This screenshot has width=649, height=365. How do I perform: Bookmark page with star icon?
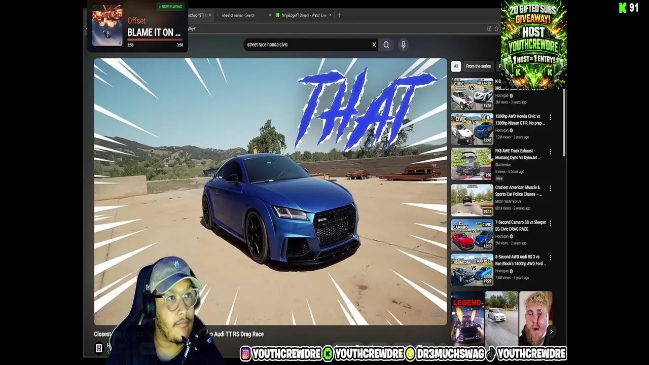(x=496, y=29)
